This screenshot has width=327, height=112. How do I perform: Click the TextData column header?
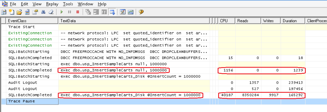click(x=134, y=21)
